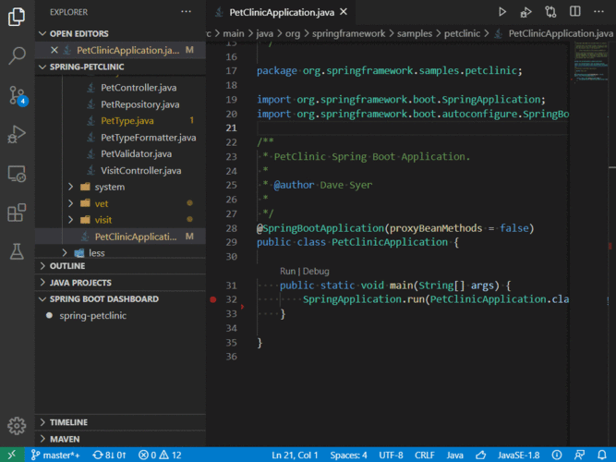Expand the vet folder
Screen dimensions: 616x462
point(102,203)
